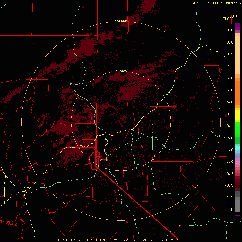Click the 100 NMI range ring label
Viewport: 242px width, 242px height.
pyautogui.click(x=121, y=21)
